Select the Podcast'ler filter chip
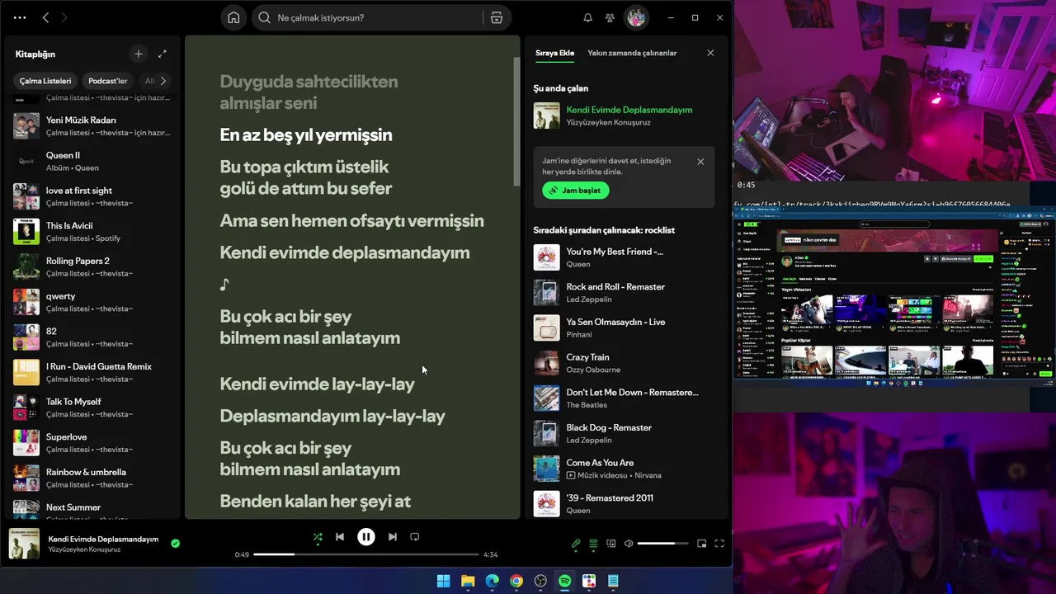 pos(108,81)
